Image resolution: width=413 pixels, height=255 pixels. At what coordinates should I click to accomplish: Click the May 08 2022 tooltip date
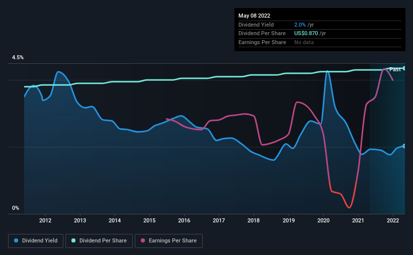[x=254, y=16]
